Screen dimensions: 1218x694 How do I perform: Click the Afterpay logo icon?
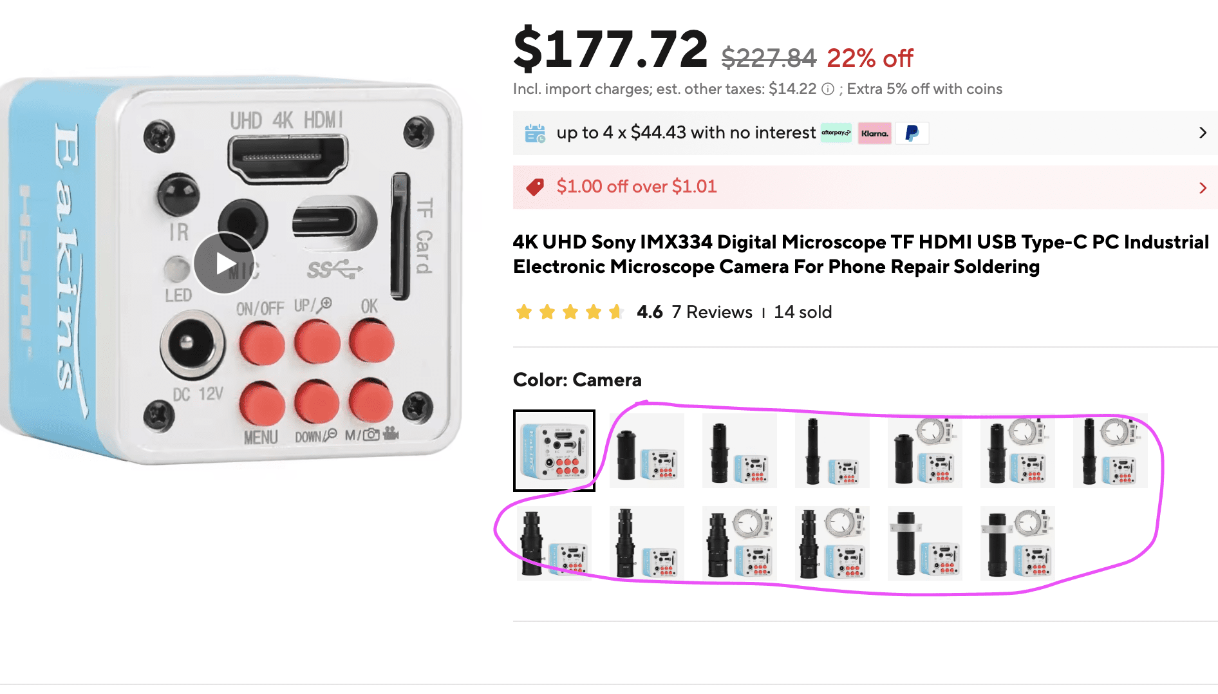pos(836,133)
